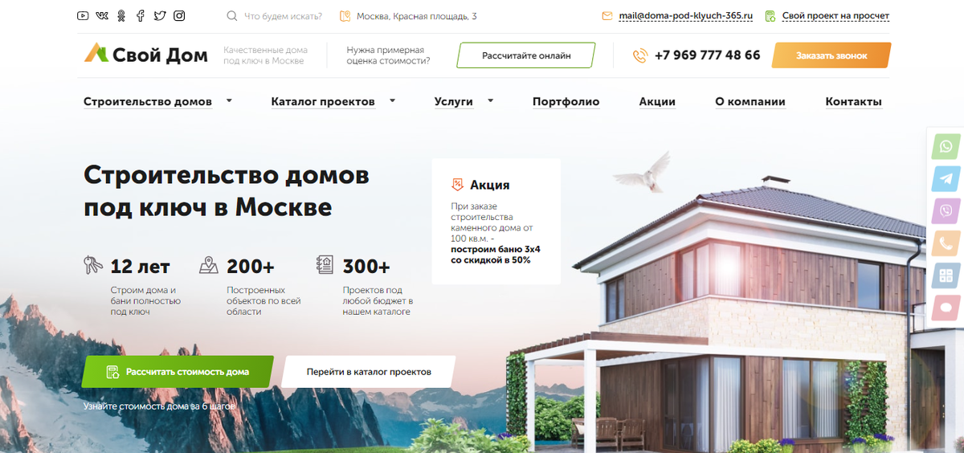Image resolution: width=964 pixels, height=453 pixels.
Task: Expand the Строительство домов dropdown arrow
Action: point(229,101)
